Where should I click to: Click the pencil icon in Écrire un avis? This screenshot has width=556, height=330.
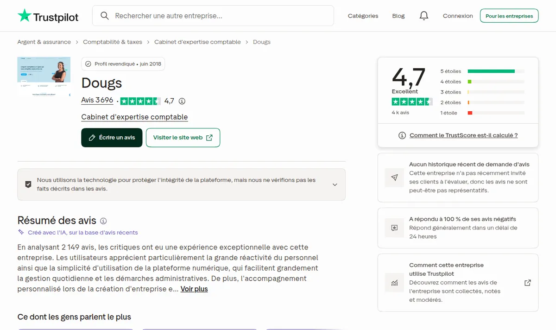[x=92, y=138]
